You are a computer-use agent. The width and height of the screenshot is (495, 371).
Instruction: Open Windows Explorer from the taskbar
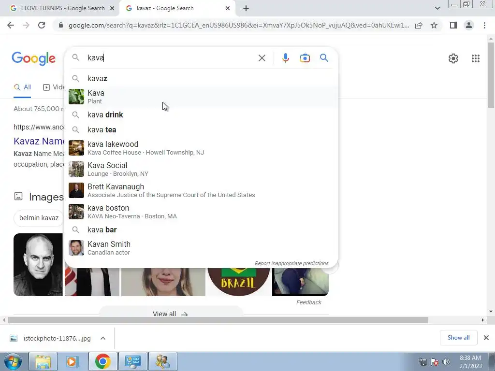click(x=43, y=361)
